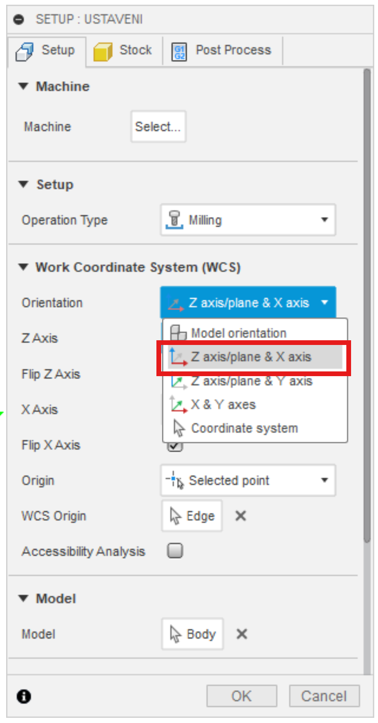378x723 pixels.
Task: Click the info icon at the panel bottom
Action: click(24, 696)
